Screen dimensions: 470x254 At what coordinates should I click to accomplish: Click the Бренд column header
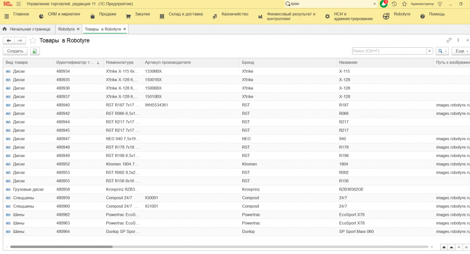click(x=288, y=62)
